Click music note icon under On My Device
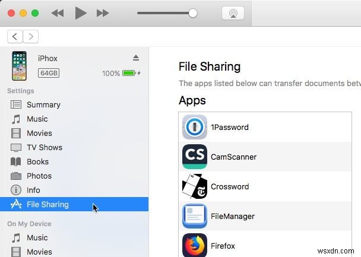This screenshot has width=361, height=257. [16, 238]
